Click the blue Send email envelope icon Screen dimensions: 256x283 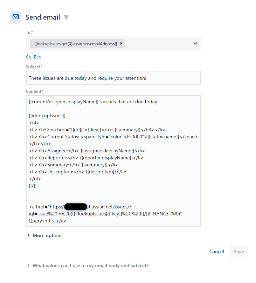[15, 16]
